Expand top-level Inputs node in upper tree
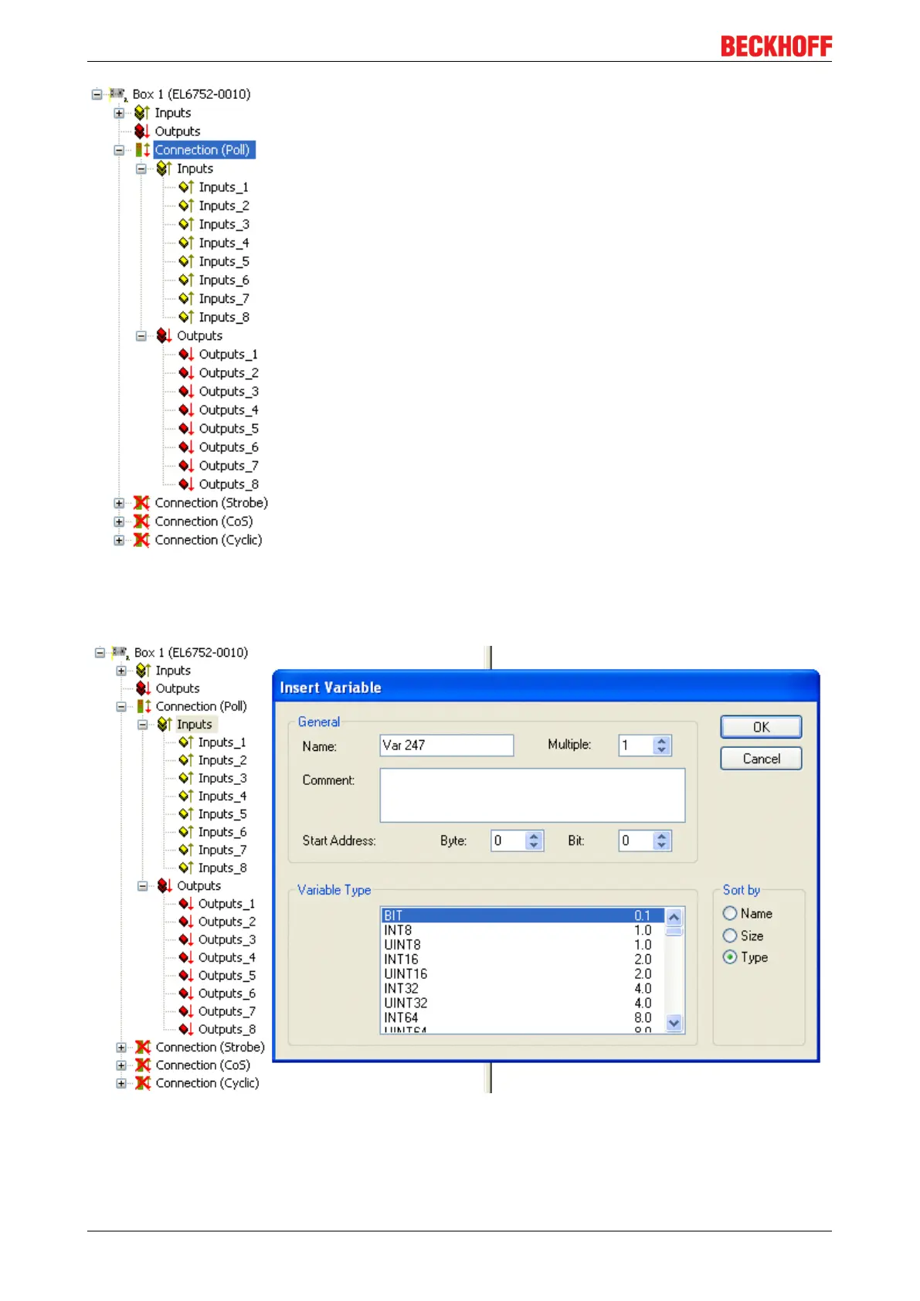920x1301 pixels. click(119, 113)
